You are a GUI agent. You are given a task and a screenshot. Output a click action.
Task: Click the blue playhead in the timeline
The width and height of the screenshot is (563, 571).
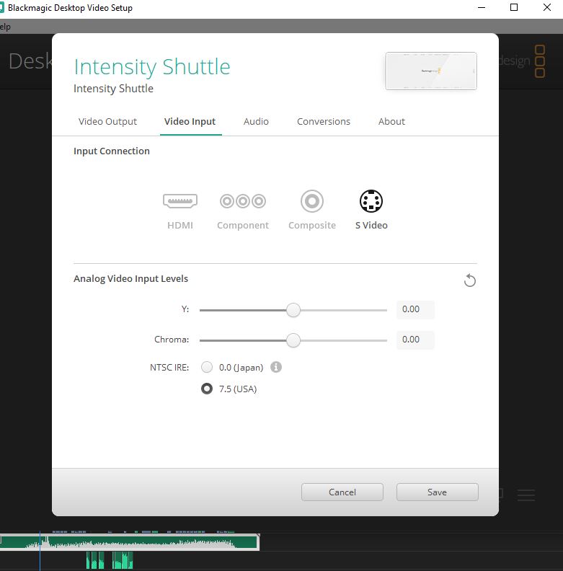pyautogui.click(x=40, y=551)
